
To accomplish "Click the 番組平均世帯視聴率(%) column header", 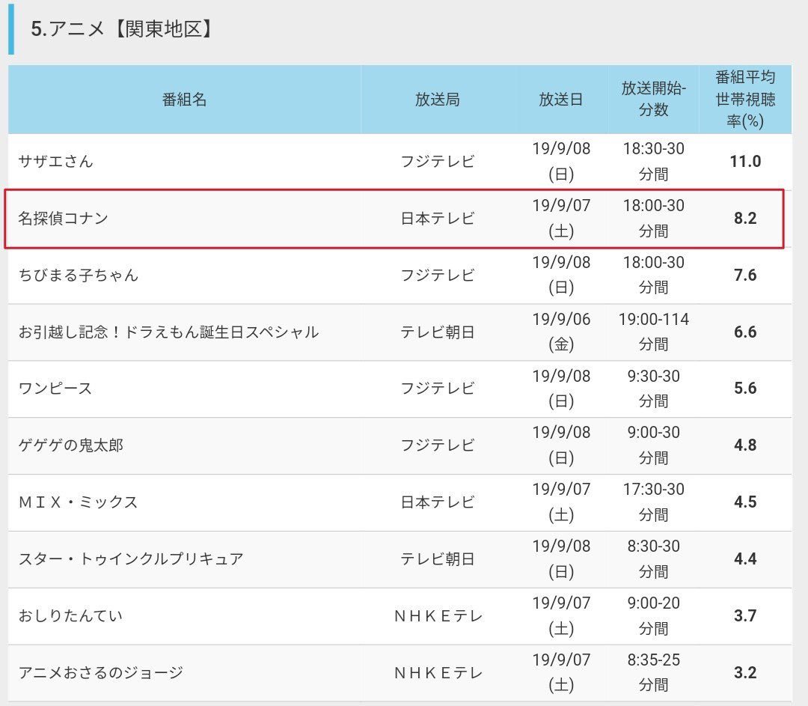I will 745,99.
